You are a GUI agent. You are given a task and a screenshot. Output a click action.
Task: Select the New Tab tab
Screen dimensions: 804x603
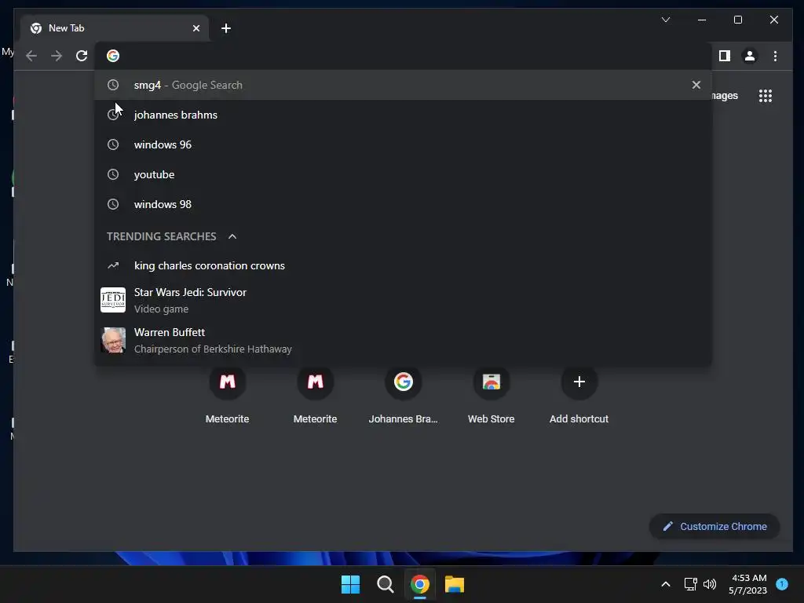pos(115,28)
